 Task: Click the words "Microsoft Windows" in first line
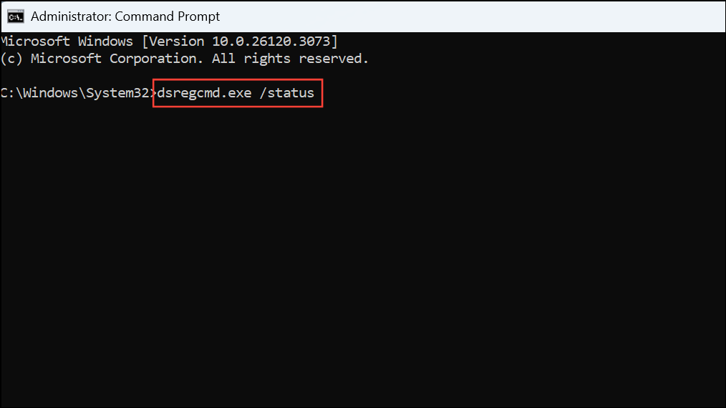point(67,42)
